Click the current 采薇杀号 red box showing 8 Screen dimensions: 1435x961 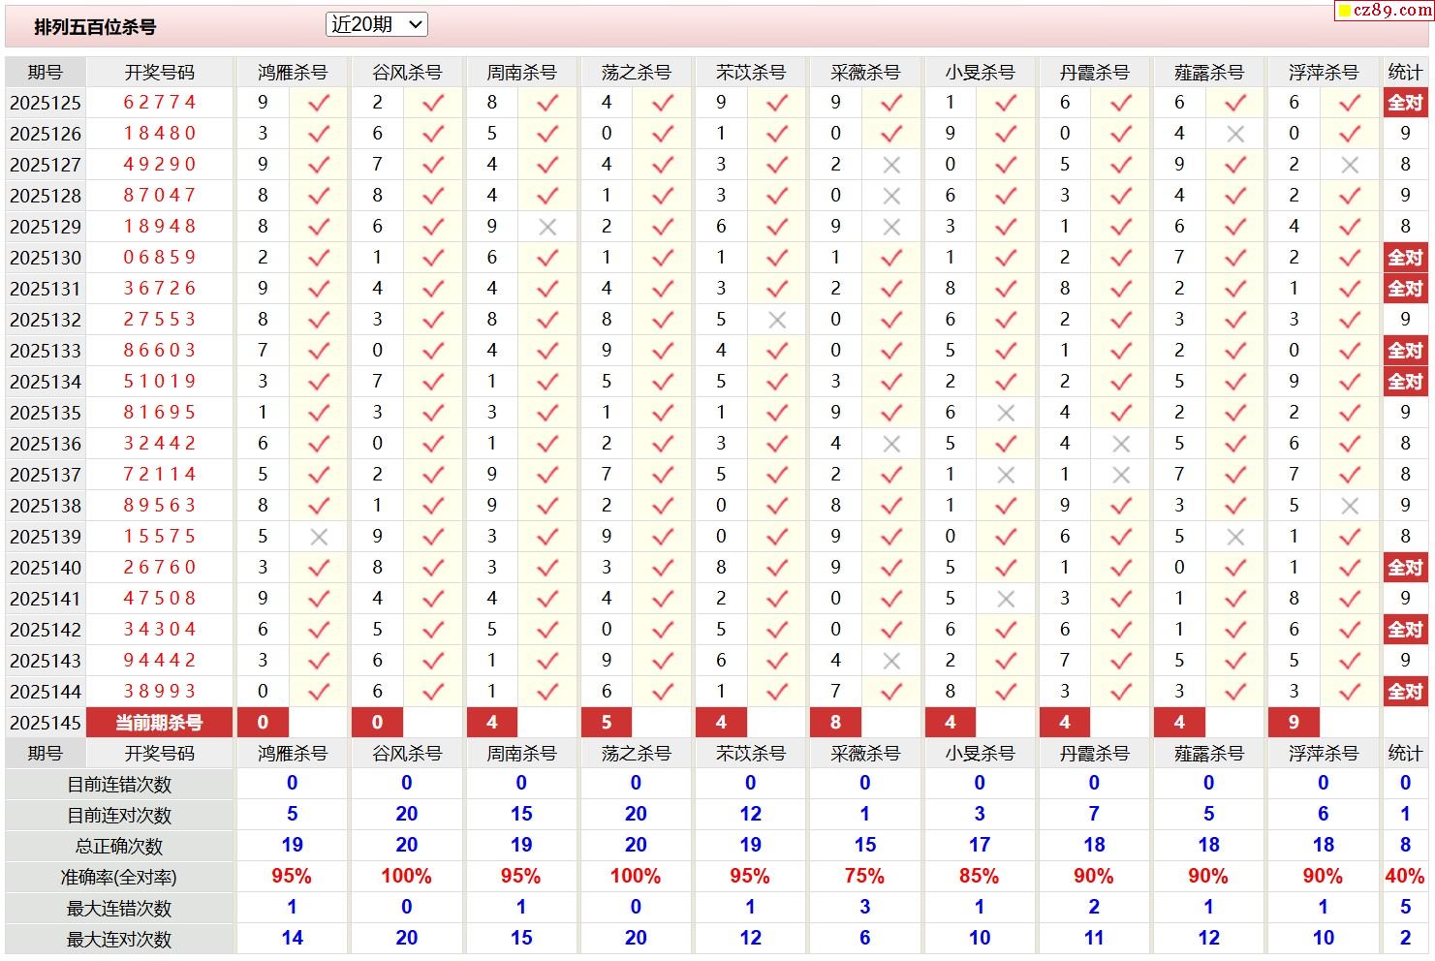[835, 723]
